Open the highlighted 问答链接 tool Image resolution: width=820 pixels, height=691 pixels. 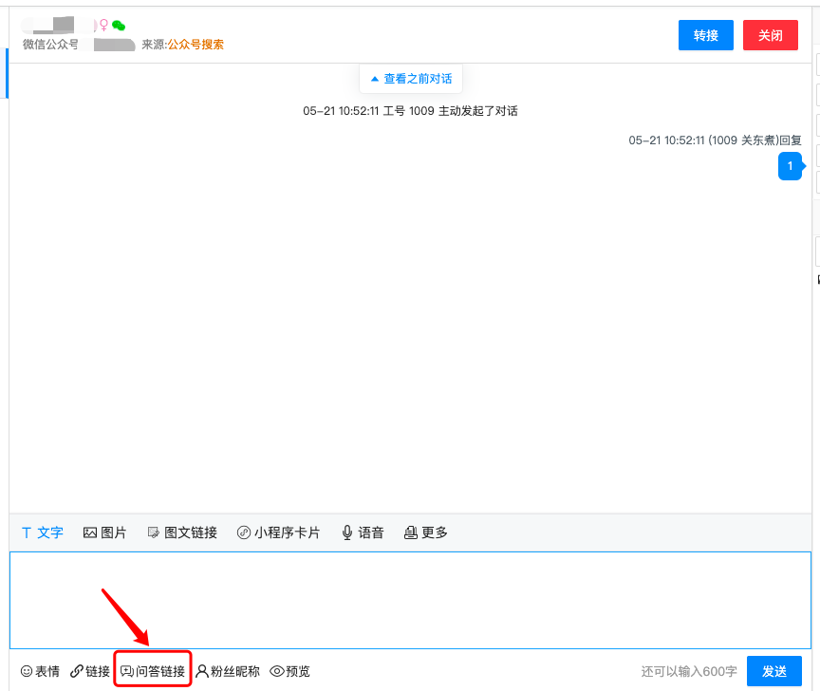pyautogui.click(x=152, y=670)
